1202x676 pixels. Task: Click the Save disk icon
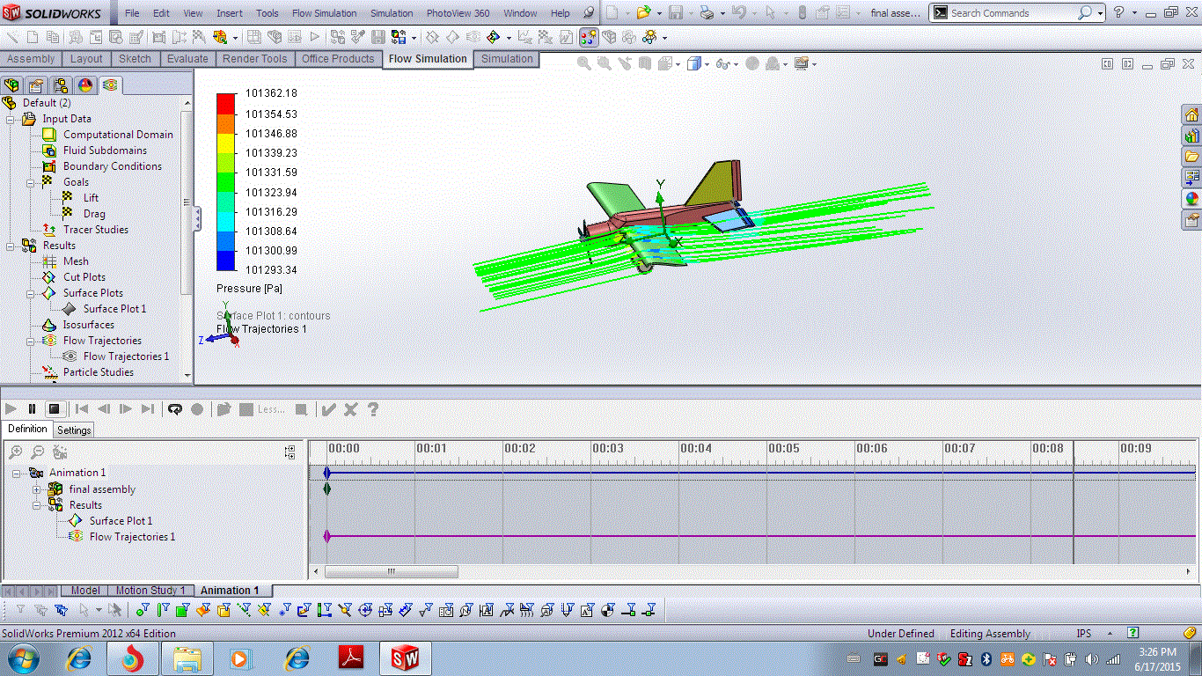click(675, 13)
